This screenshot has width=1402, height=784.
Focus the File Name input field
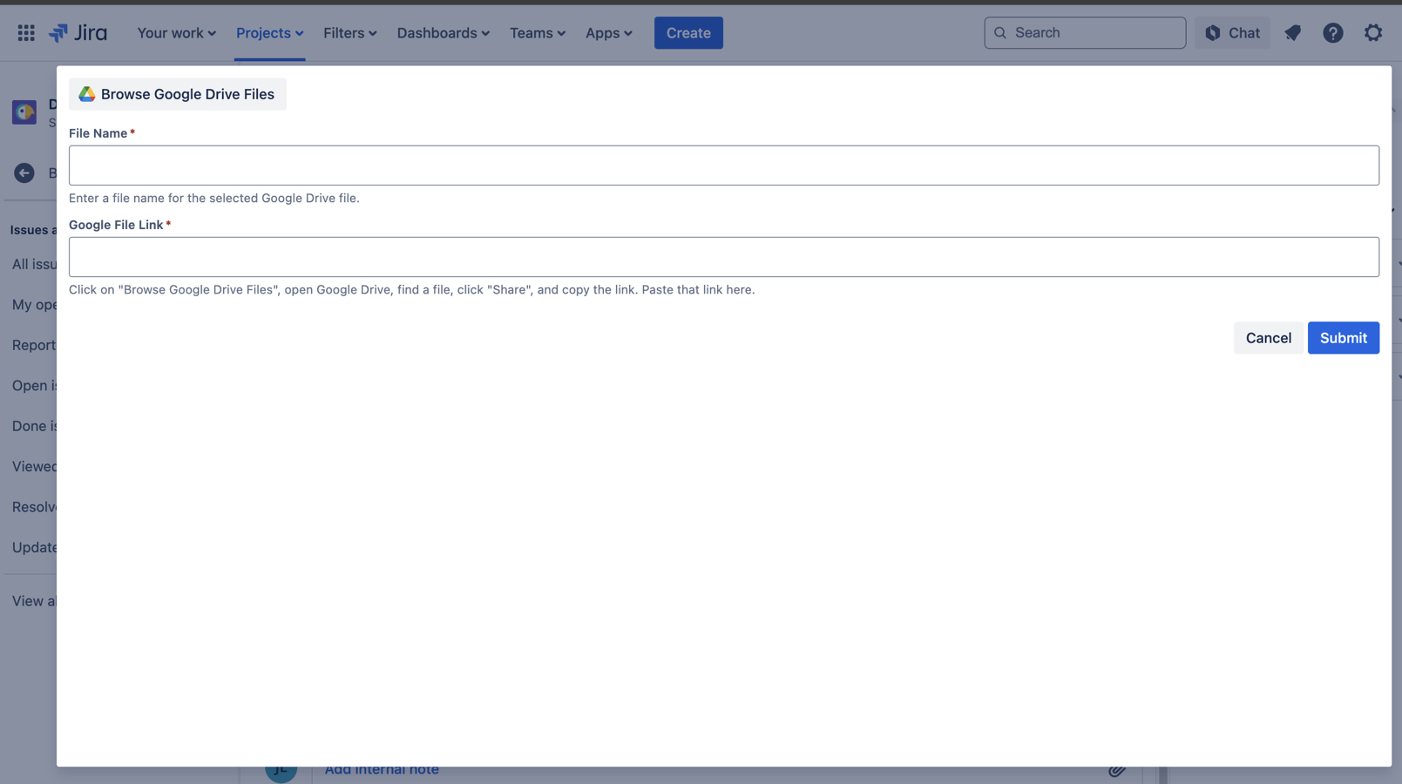pyautogui.click(x=724, y=165)
